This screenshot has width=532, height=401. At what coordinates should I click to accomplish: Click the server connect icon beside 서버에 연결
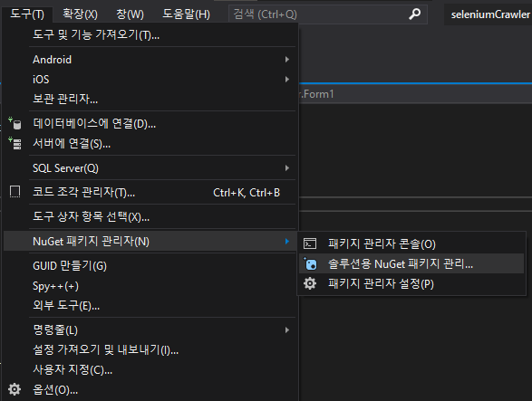pyautogui.click(x=15, y=143)
